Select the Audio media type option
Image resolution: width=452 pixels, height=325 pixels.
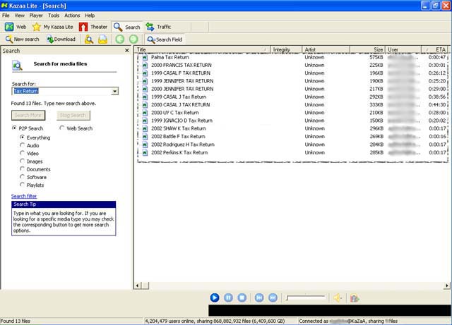[x=23, y=145]
